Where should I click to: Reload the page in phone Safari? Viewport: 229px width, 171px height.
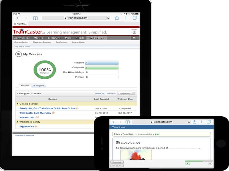(x=189, y=122)
